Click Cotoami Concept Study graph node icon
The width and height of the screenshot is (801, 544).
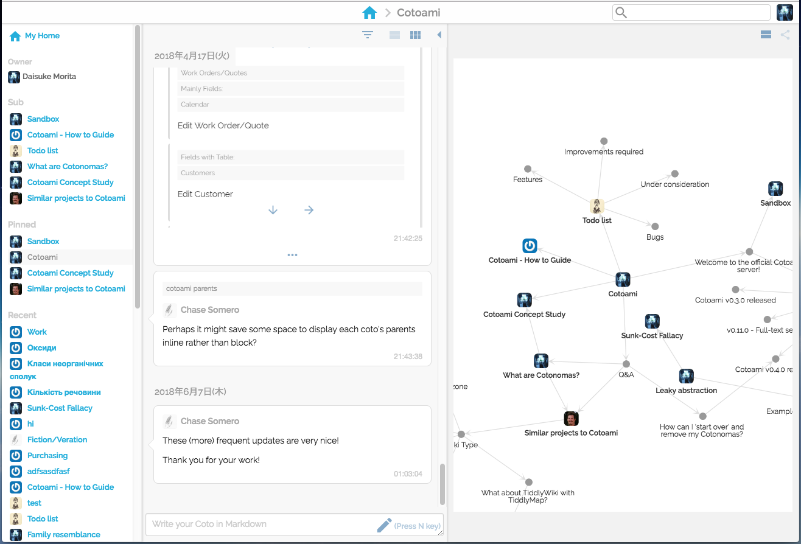[x=524, y=300]
